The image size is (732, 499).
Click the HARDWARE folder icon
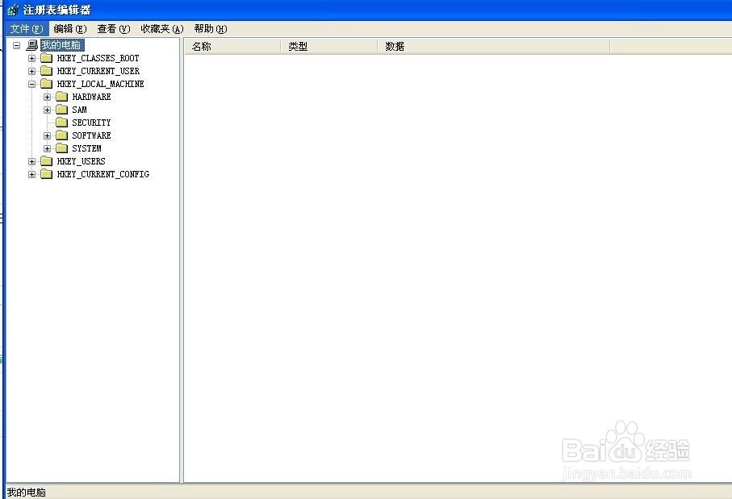(x=61, y=97)
